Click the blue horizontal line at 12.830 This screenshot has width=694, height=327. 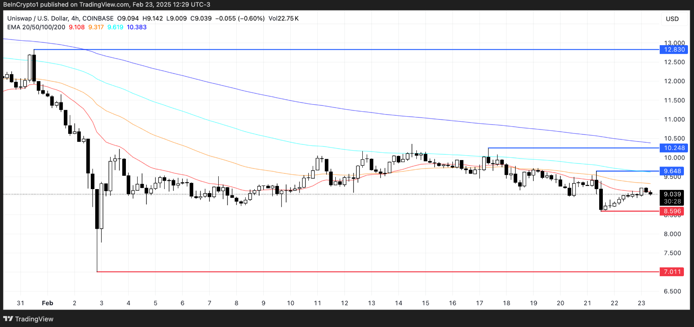pos(363,50)
